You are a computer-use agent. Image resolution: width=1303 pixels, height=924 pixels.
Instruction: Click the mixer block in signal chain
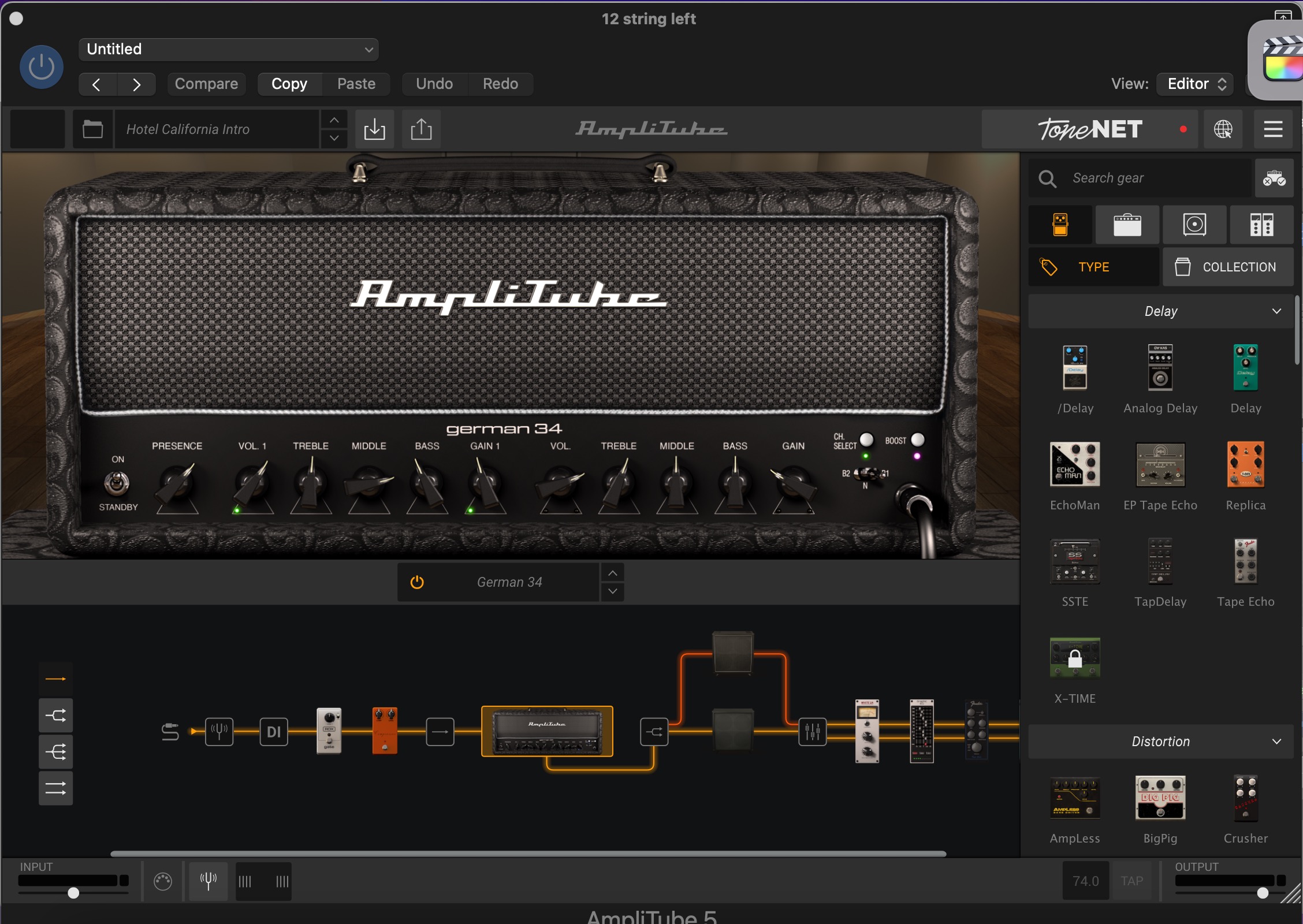pyautogui.click(x=813, y=732)
